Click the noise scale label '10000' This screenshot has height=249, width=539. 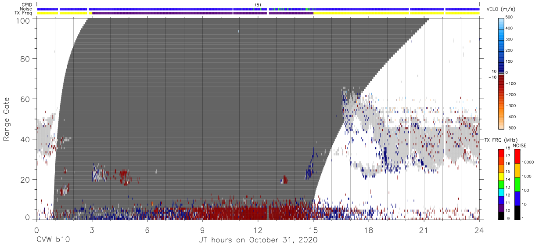tap(528, 161)
